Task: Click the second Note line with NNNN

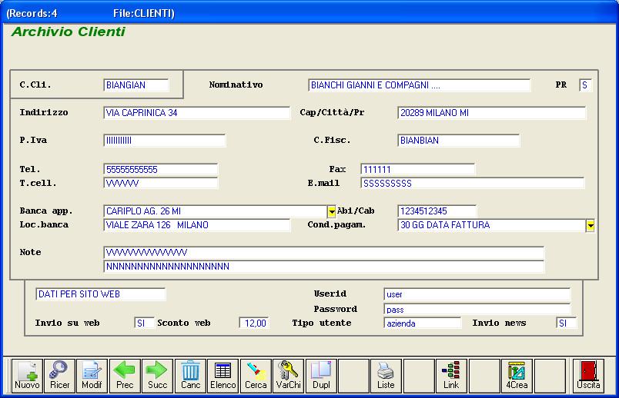Action: pyautogui.click(x=323, y=267)
